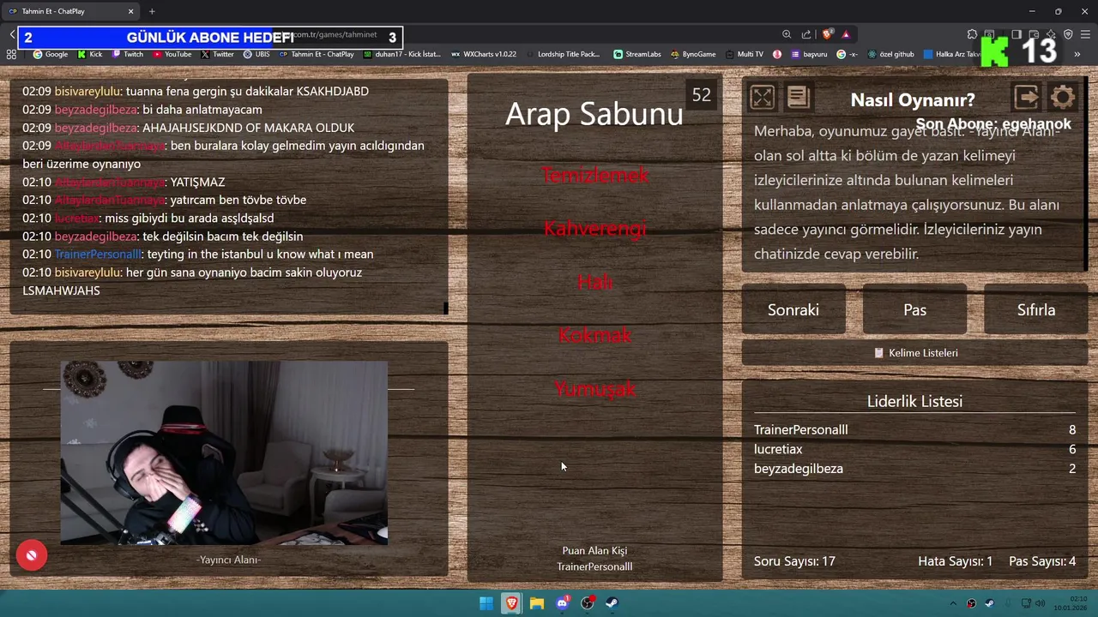Open Discord from the taskbar
The height and width of the screenshot is (617, 1098).
coord(563,603)
